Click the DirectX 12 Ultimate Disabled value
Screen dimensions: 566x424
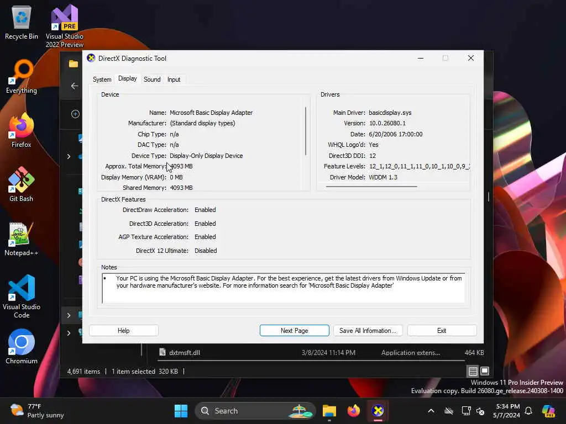(206, 251)
